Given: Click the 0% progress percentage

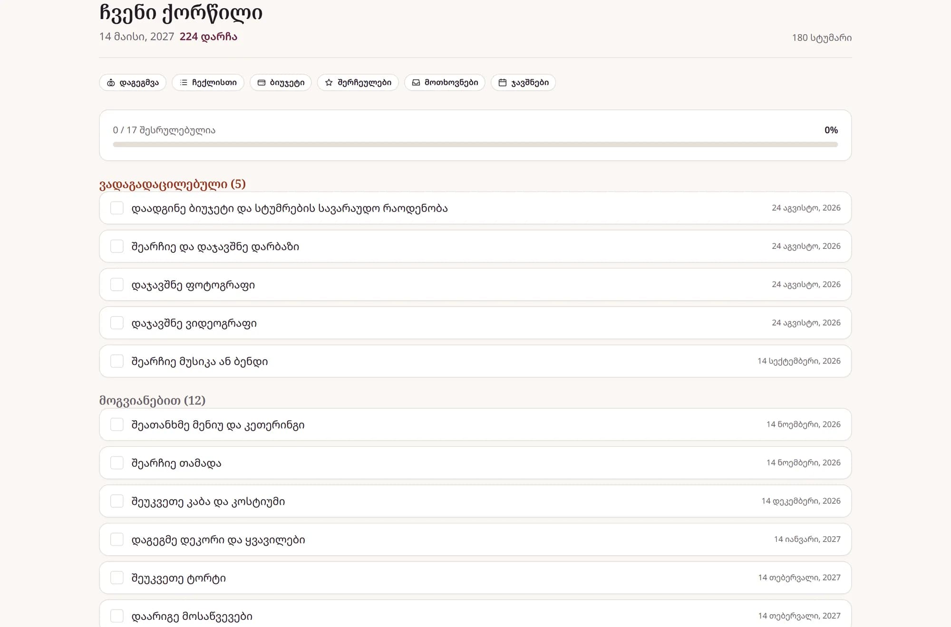Looking at the screenshot, I should pos(831,130).
